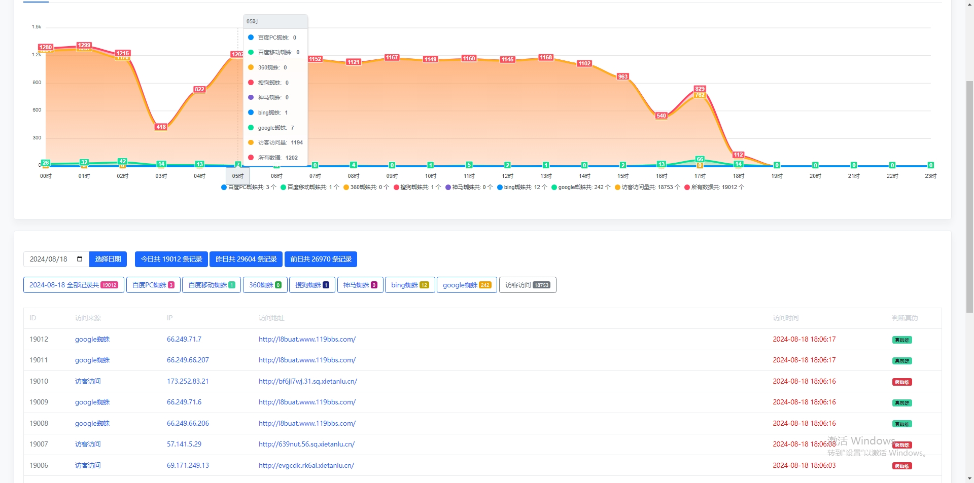
Task: Click the green 真蜘蛛 badge in row 19008
Action: point(902,424)
